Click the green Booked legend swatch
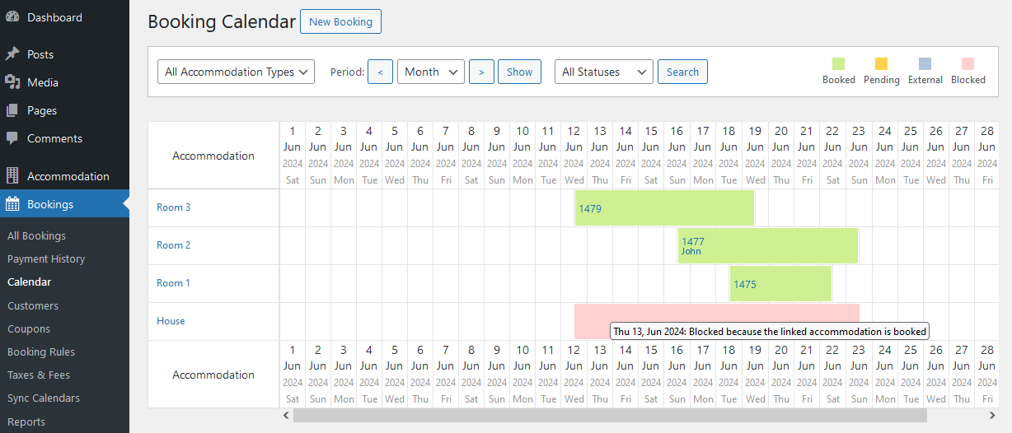The width and height of the screenshot is (1012, 433). 839,63
